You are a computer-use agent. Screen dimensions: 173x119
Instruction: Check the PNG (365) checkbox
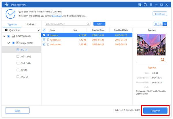(18, 63)
